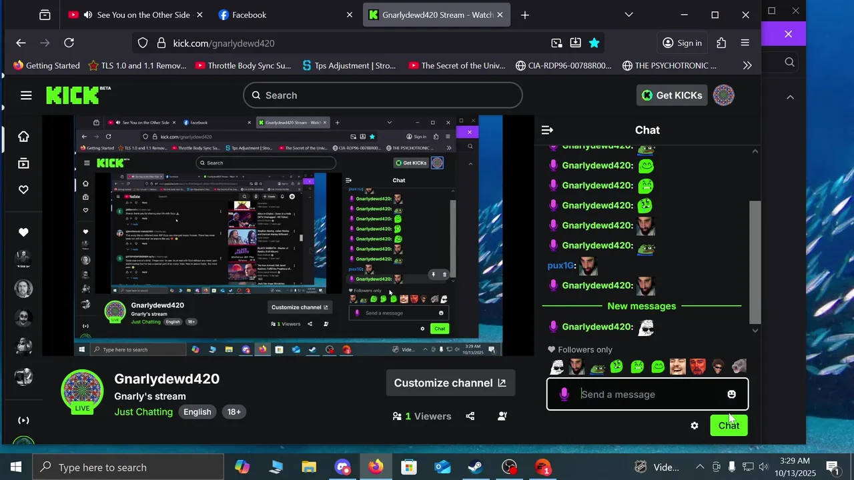Click the Firefox address bar URL

point(224,43)
